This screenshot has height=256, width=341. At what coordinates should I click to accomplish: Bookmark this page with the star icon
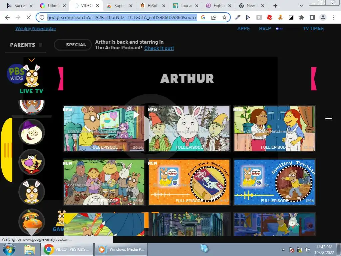point(224,17)
